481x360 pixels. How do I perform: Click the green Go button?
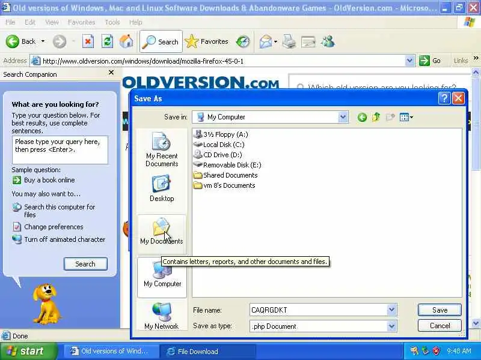click(x=430, y=61)
